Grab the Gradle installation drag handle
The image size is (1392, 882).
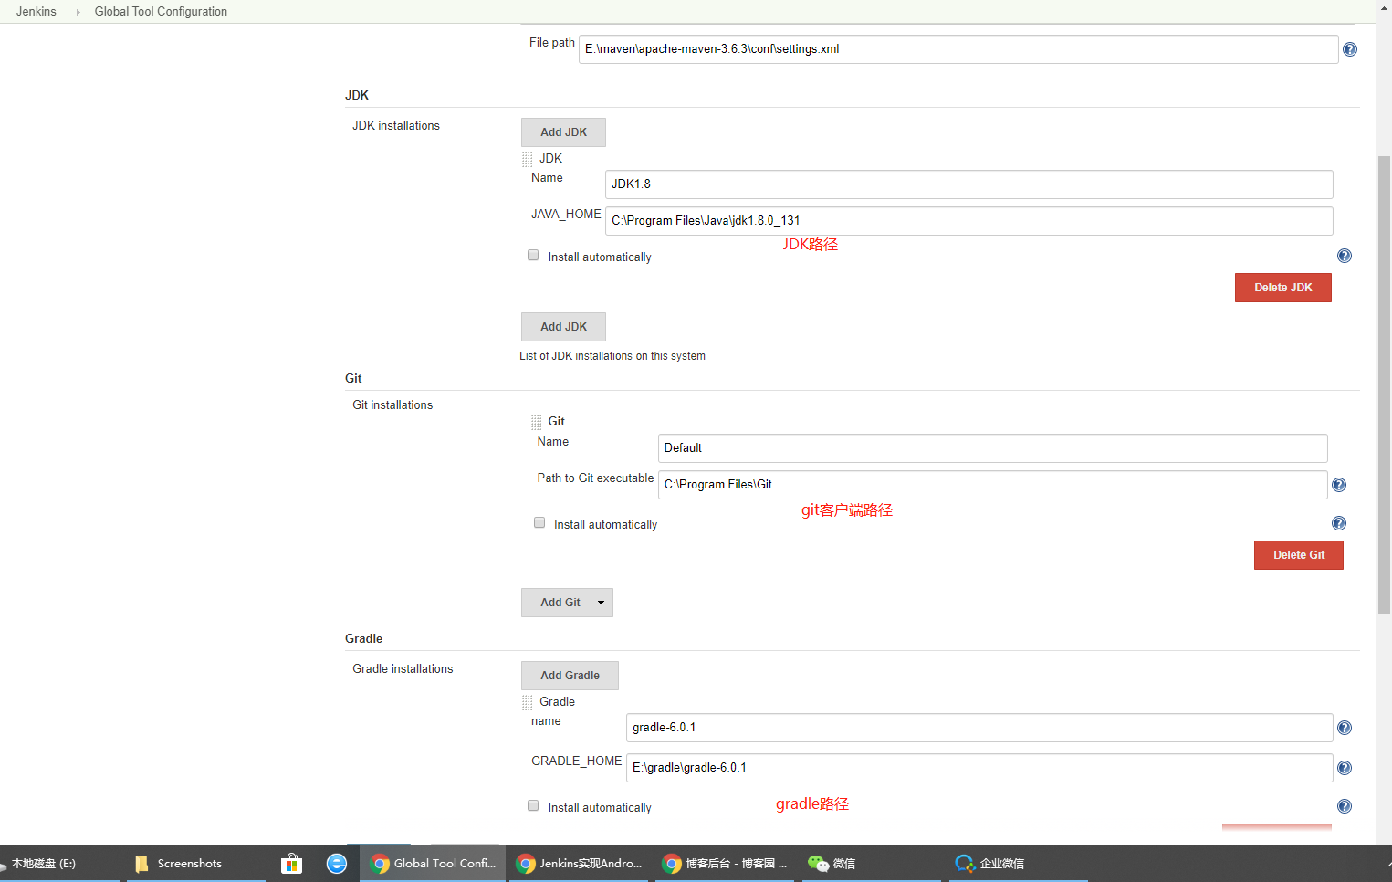(528, 702)
